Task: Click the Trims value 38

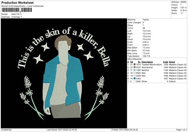Action: 144,28
